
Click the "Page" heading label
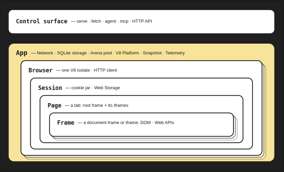coord(55,105)
